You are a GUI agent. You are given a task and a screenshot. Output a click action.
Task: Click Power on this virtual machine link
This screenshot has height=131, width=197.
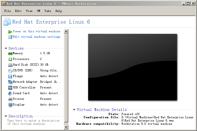tap(36, 31)
